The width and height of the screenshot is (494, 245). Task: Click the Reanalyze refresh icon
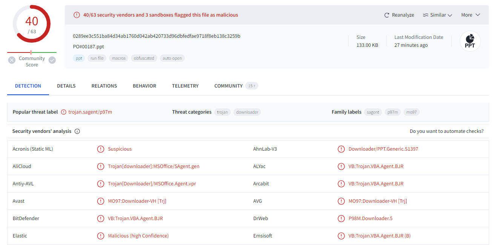coord(387,15)
